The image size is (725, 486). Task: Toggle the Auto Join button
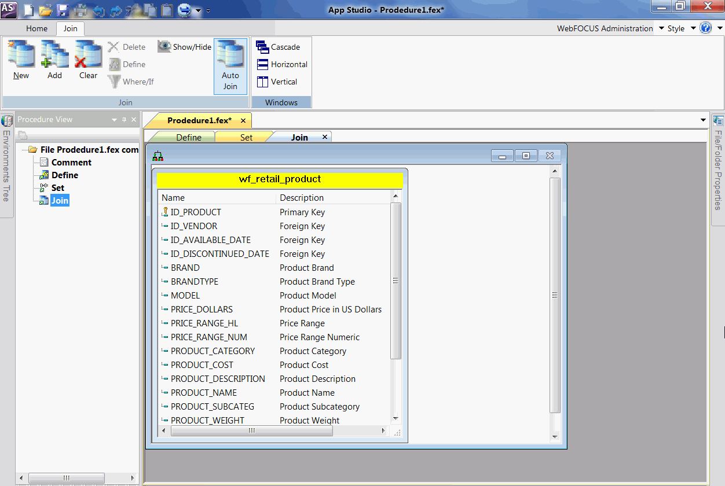[x=230, y=66]
